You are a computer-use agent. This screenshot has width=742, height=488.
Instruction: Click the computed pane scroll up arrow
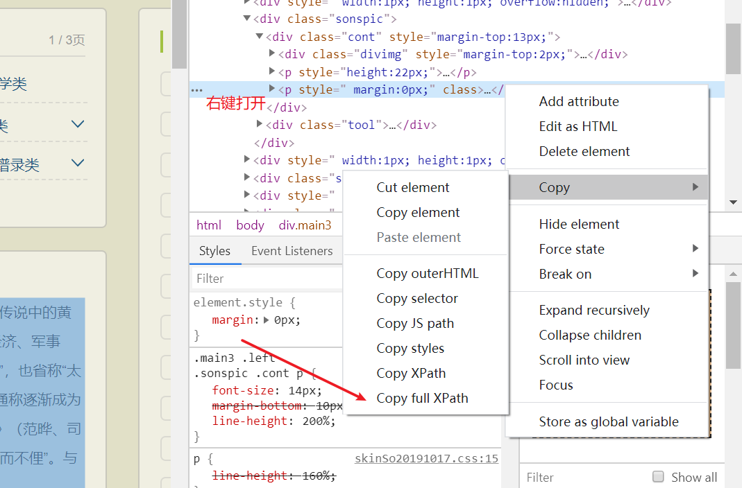[733, 274]
